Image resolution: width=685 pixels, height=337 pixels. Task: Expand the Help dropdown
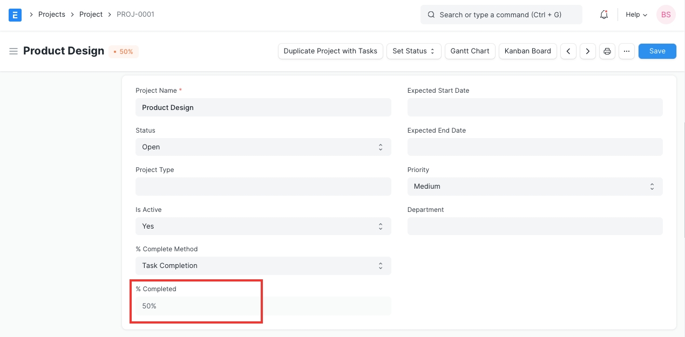click(x=636, y=15)
